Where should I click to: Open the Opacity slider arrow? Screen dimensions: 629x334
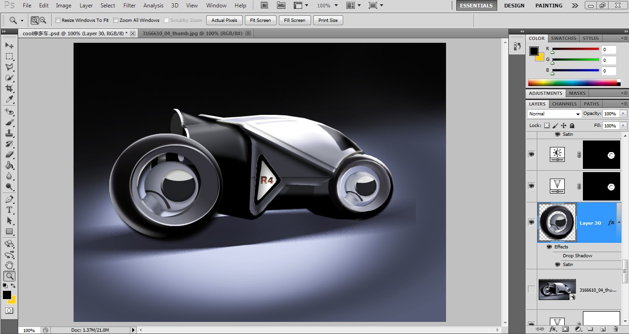click(623, 114)
